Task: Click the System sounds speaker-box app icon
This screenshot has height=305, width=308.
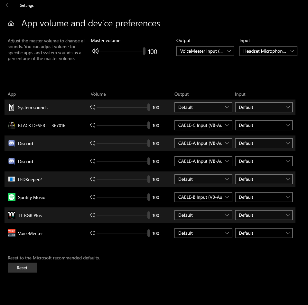Action: click(x=12, y=107)
